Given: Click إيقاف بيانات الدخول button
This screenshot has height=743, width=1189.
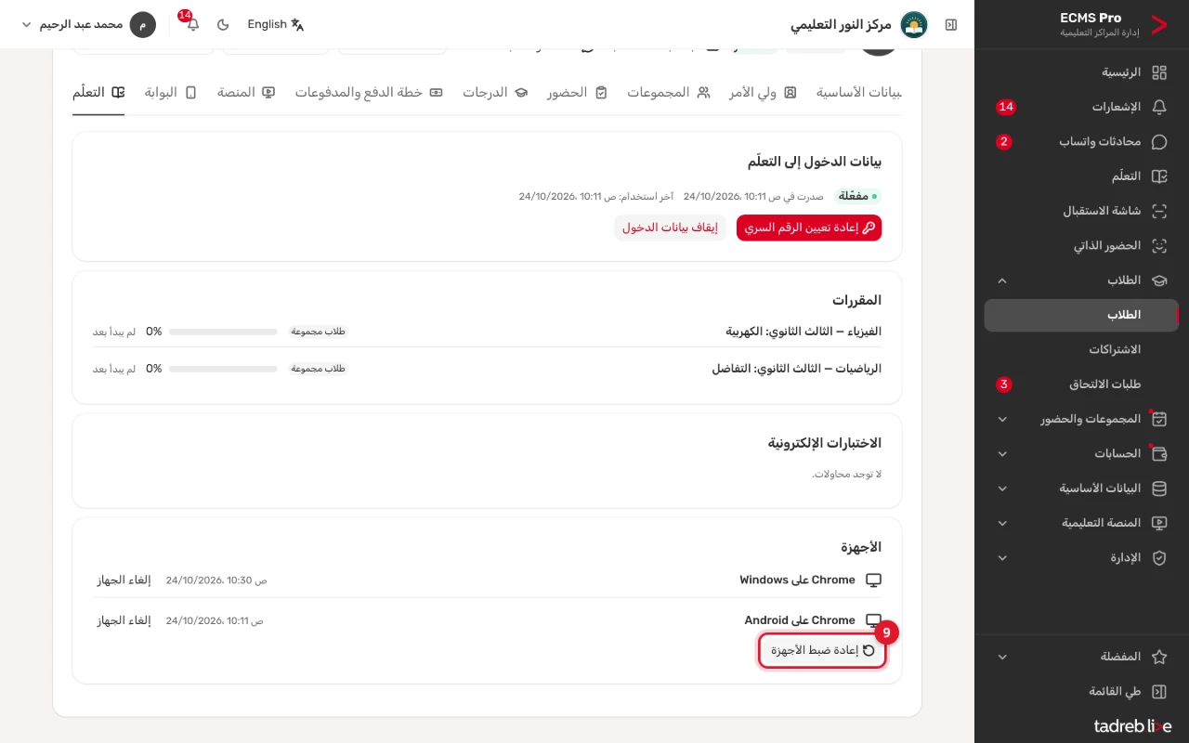Looking at the screenshot, I should [x=670, y=228].
